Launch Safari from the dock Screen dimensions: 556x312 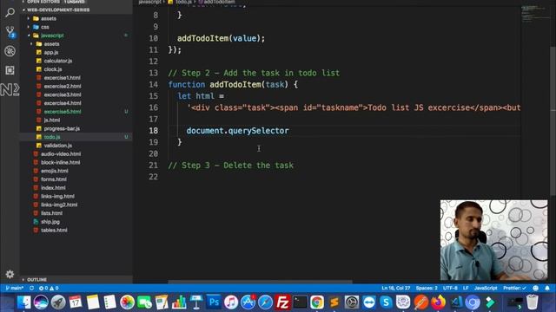coord(265,302)
